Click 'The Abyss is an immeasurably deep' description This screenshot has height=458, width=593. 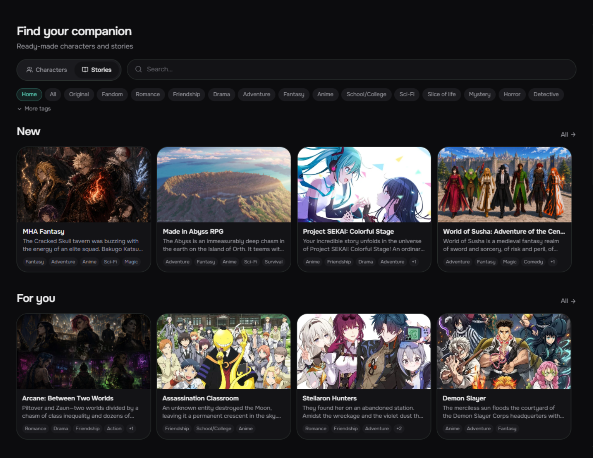click(x=223, y=245)
